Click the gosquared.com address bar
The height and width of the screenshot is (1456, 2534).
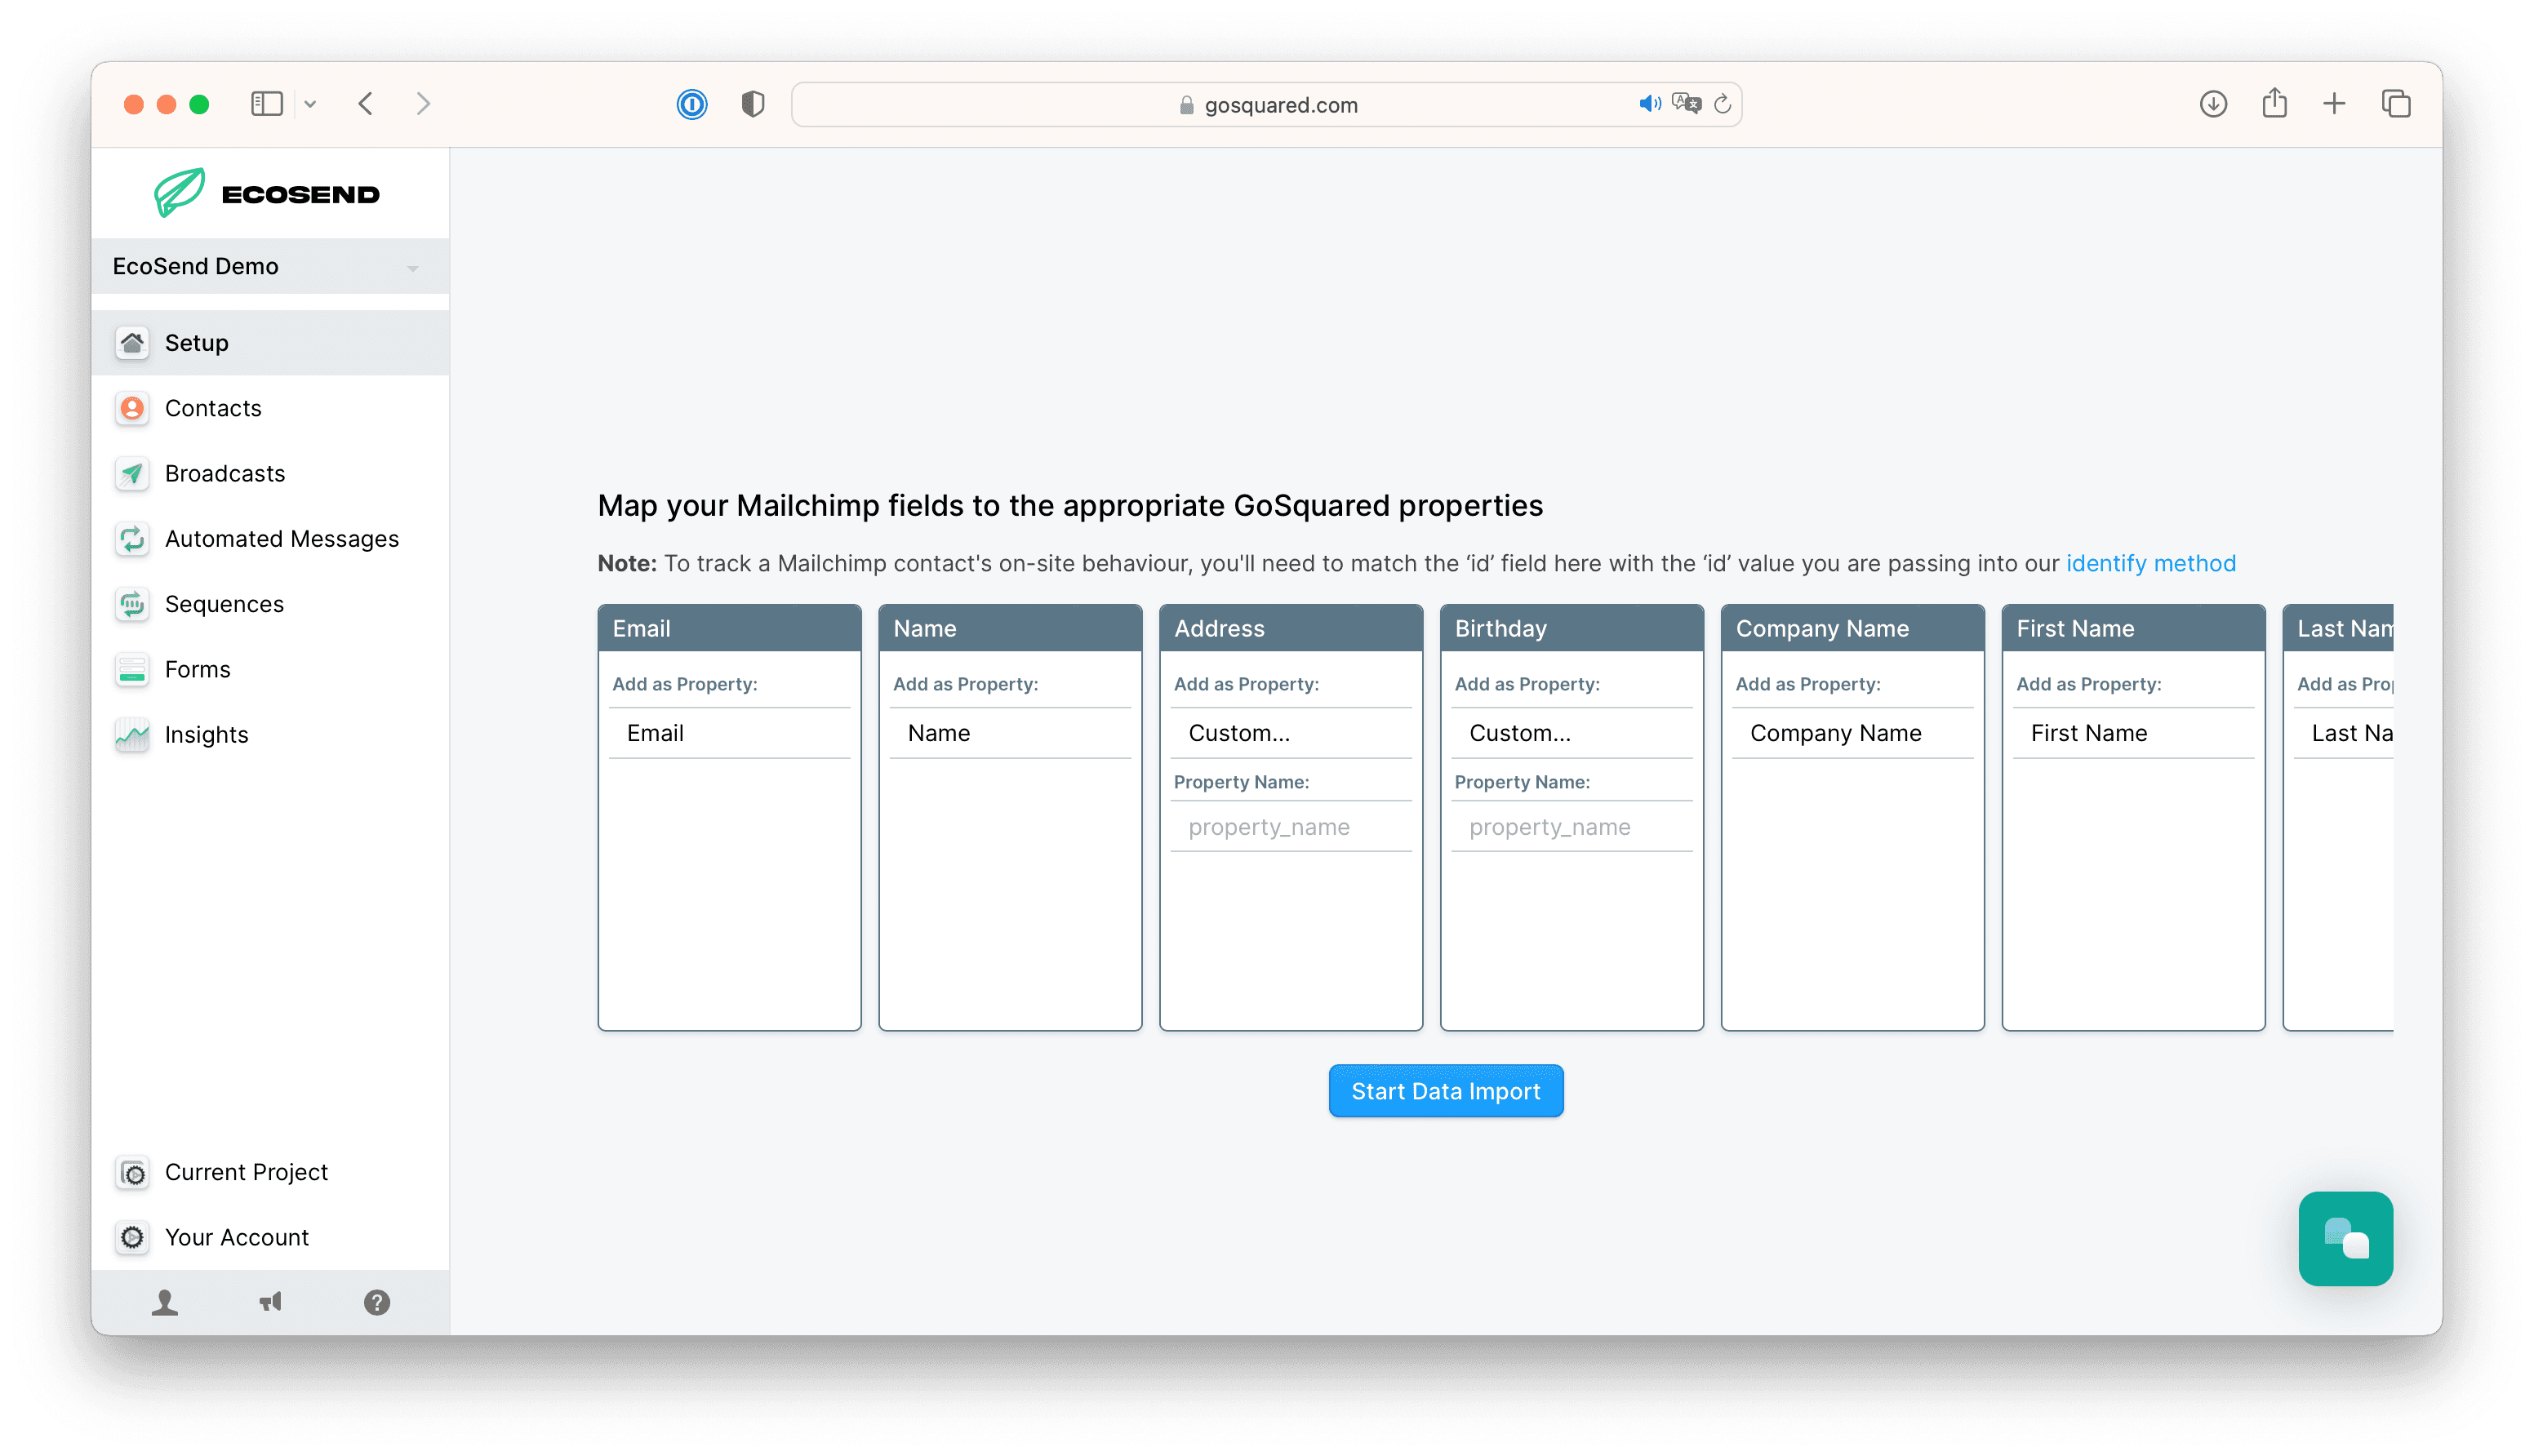[1266, 104]
